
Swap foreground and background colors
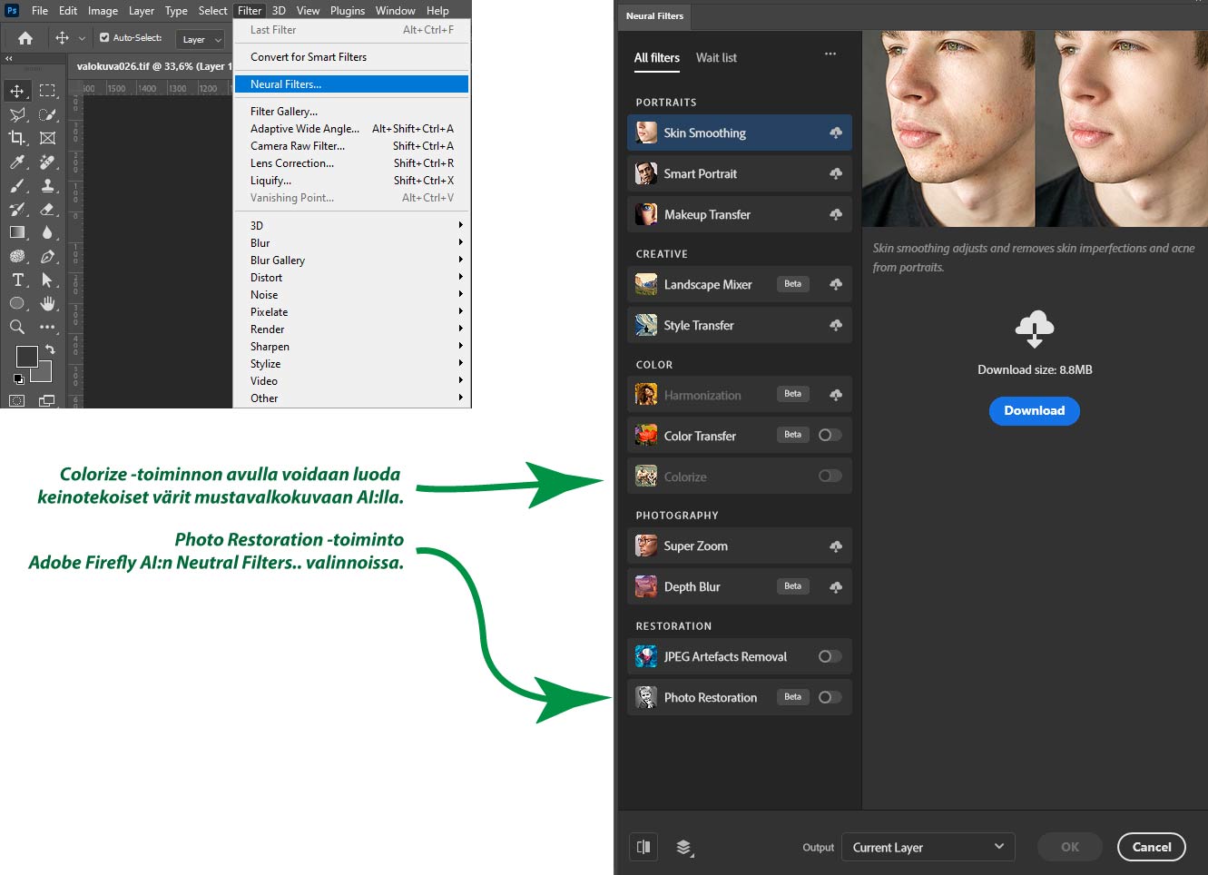51,349
